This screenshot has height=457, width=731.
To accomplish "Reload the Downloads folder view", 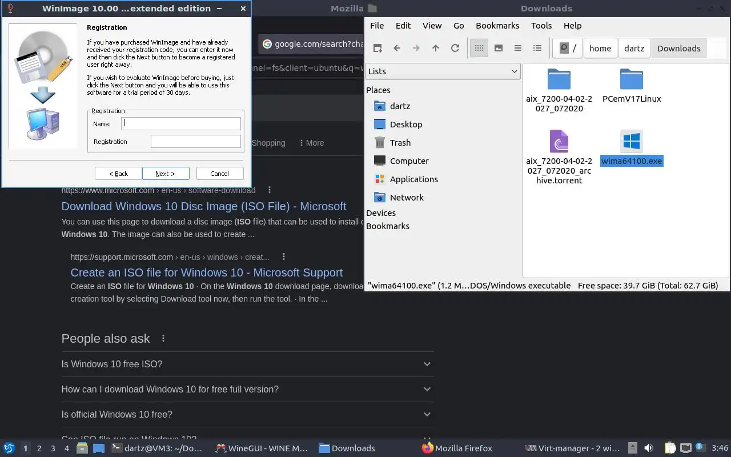I will (x=455, y=48).
